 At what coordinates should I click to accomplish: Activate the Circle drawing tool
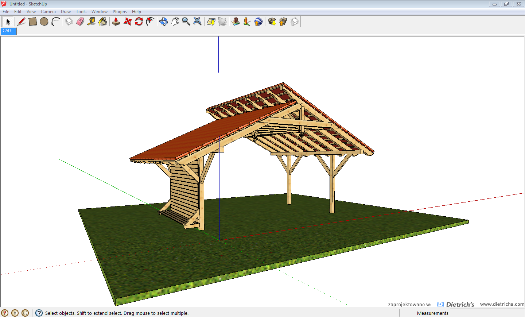click(x=44, y=22)
